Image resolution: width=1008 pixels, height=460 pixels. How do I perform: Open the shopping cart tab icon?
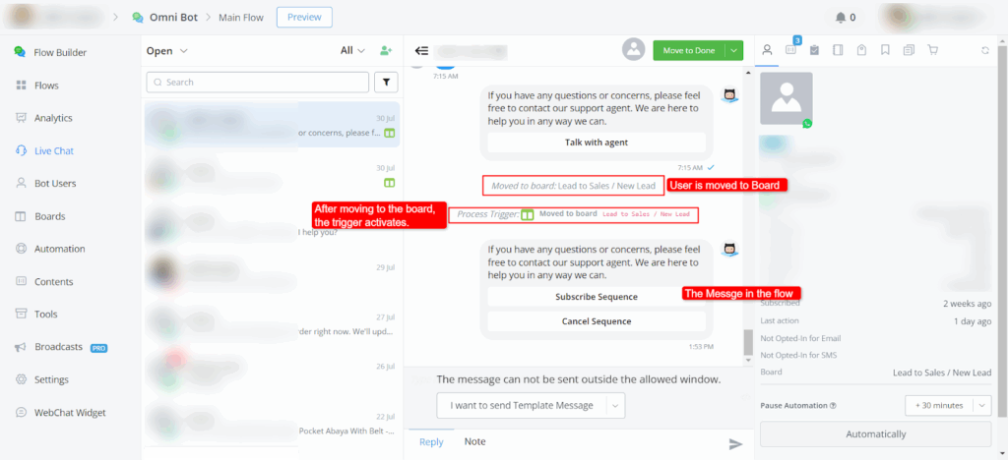coord(932,50)
